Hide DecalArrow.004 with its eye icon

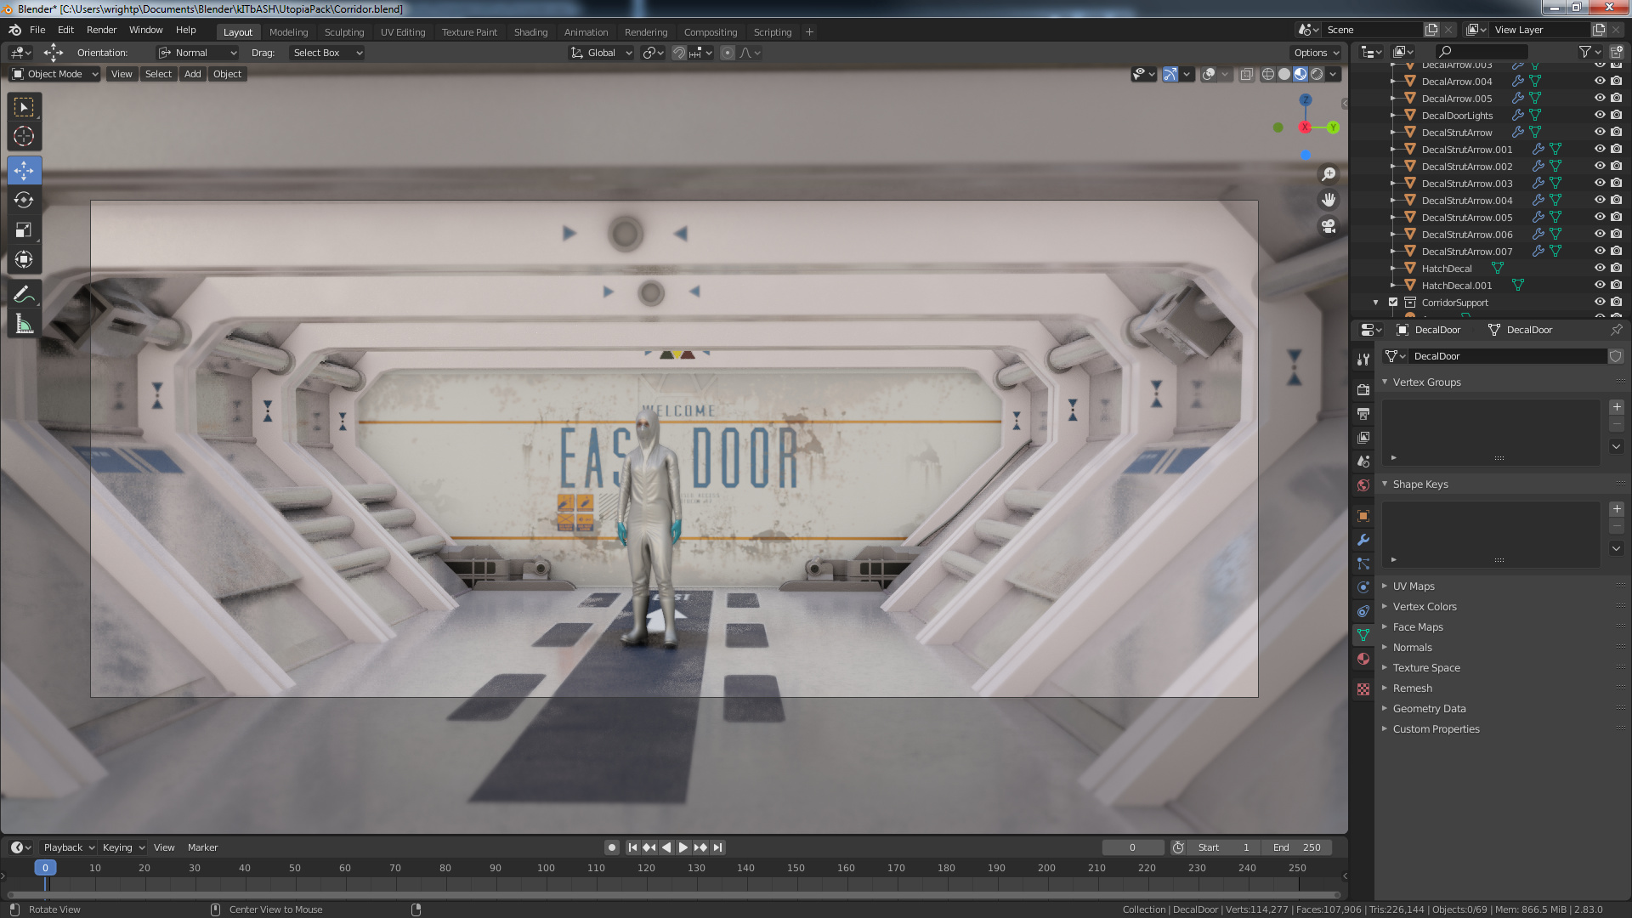pyautogui.click(x=1600, y=82)
